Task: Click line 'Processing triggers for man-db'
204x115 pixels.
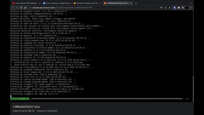Action: pos(37,94)
